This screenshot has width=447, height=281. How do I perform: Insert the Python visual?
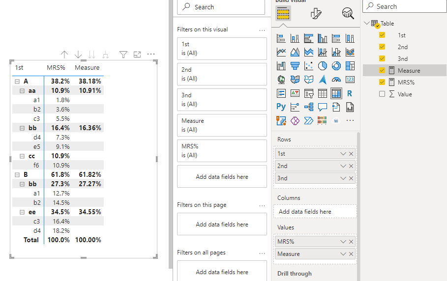click(x=281, y=107)
